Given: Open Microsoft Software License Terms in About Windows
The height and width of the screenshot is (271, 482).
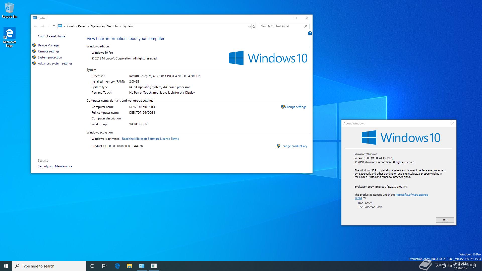Looking at the screenshot, I should point(411,195).
